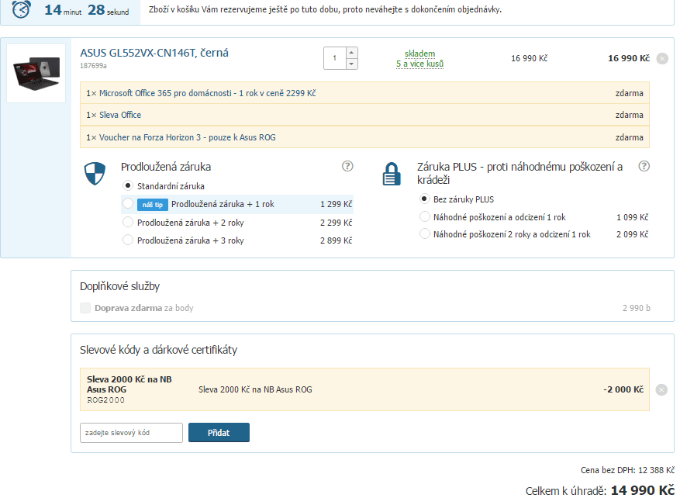Click the '28 sekund' timer value
680x498 pixels.
109,9
